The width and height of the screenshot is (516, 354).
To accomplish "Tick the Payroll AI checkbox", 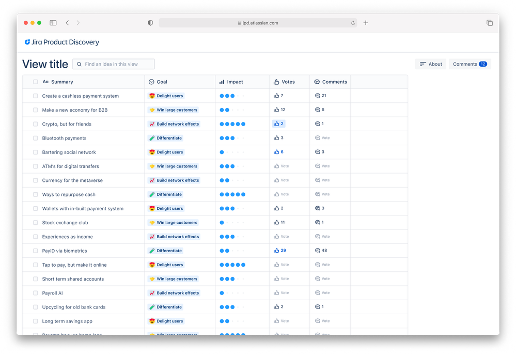I will pos(36,293).
